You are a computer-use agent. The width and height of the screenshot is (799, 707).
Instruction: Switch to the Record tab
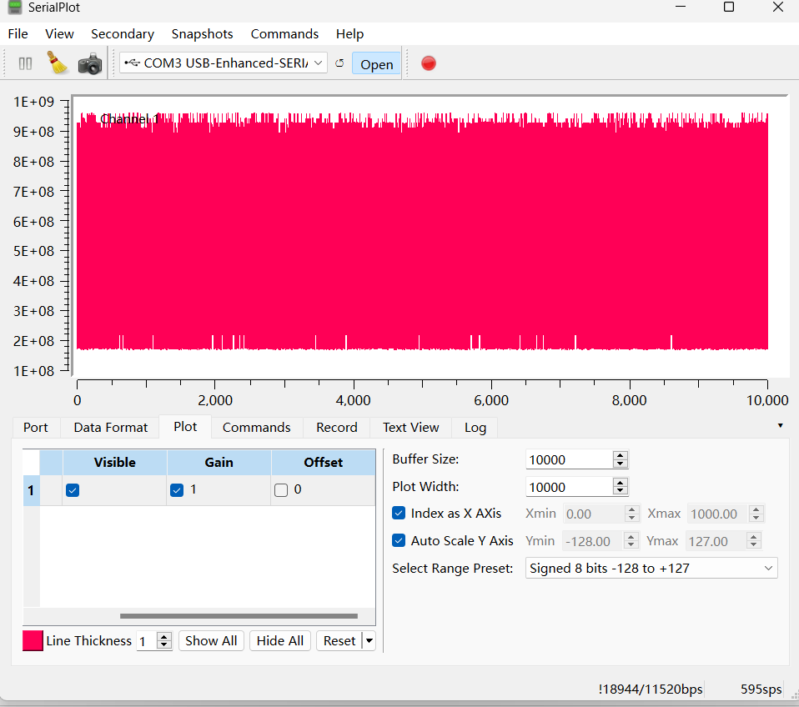337,428
